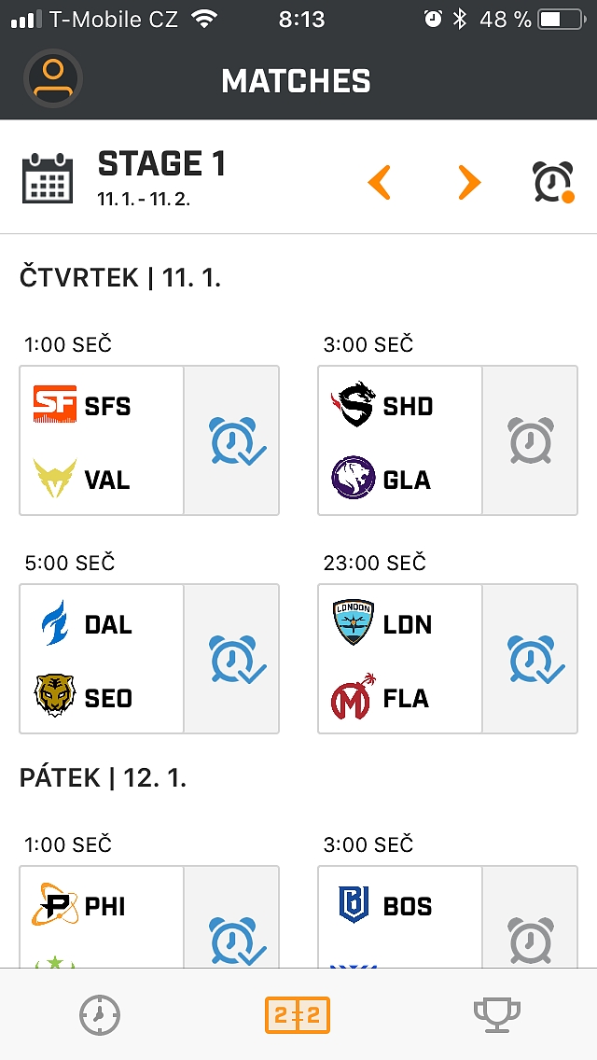Tap the live schedule clock icon in the bottom bar
Image resolution: width=597 pixels, height=1060 pixels.
tap(100, 1014)
